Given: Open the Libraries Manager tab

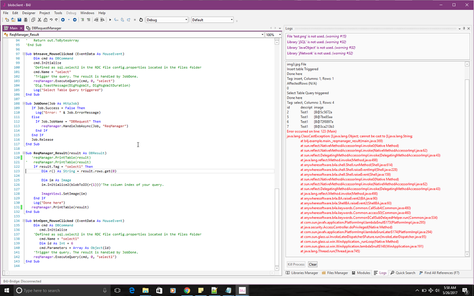Looking at the screenshot, I should point(302,273).
